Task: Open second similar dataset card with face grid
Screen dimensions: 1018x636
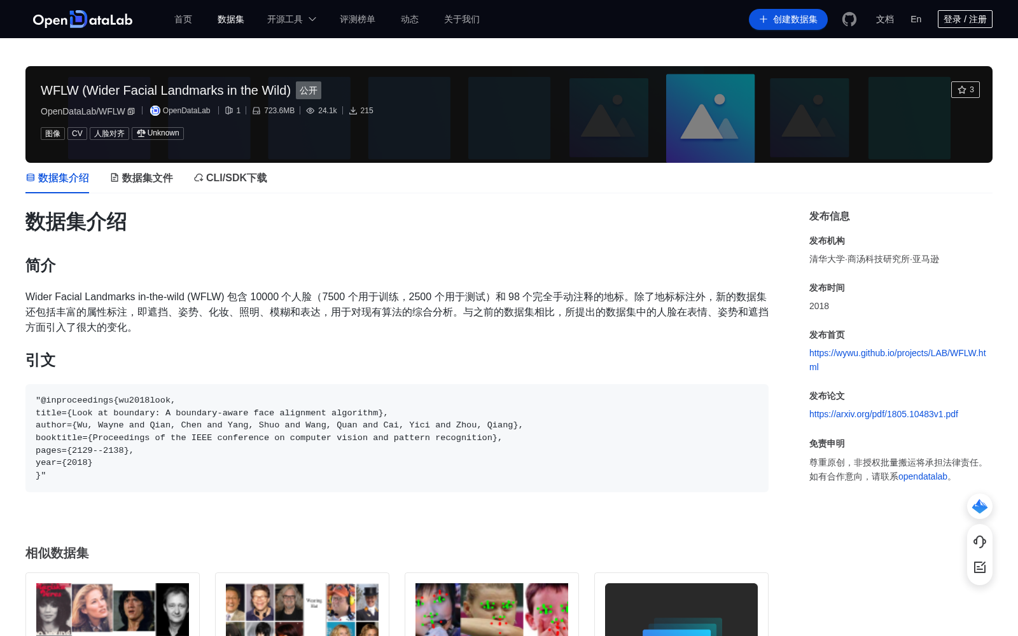Action: click(302, 604)
